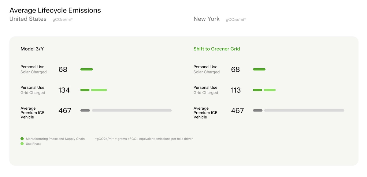Click the green "Shift to Greener Grid" heading

[x=217, y=49]
